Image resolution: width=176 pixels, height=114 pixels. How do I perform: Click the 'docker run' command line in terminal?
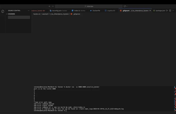67,87
